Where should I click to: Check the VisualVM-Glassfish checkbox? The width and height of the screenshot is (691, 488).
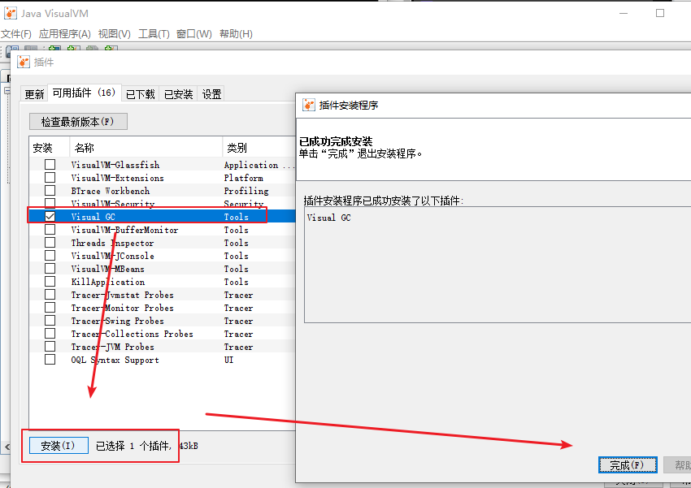pyautogui.click(x=50, y=165)
